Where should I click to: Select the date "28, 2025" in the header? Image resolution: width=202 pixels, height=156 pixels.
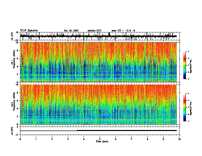click(73, 31)
